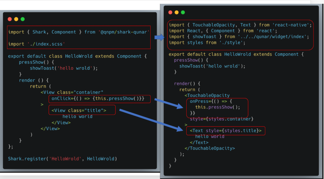Click the class declaration line in right window
The height and width of the screenshot is (179, 324).
click(x=236, y=54)
